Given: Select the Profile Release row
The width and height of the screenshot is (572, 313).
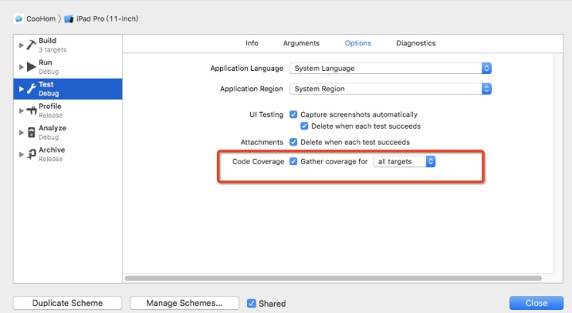Looking at the screenshot, I should coord(68,110).
